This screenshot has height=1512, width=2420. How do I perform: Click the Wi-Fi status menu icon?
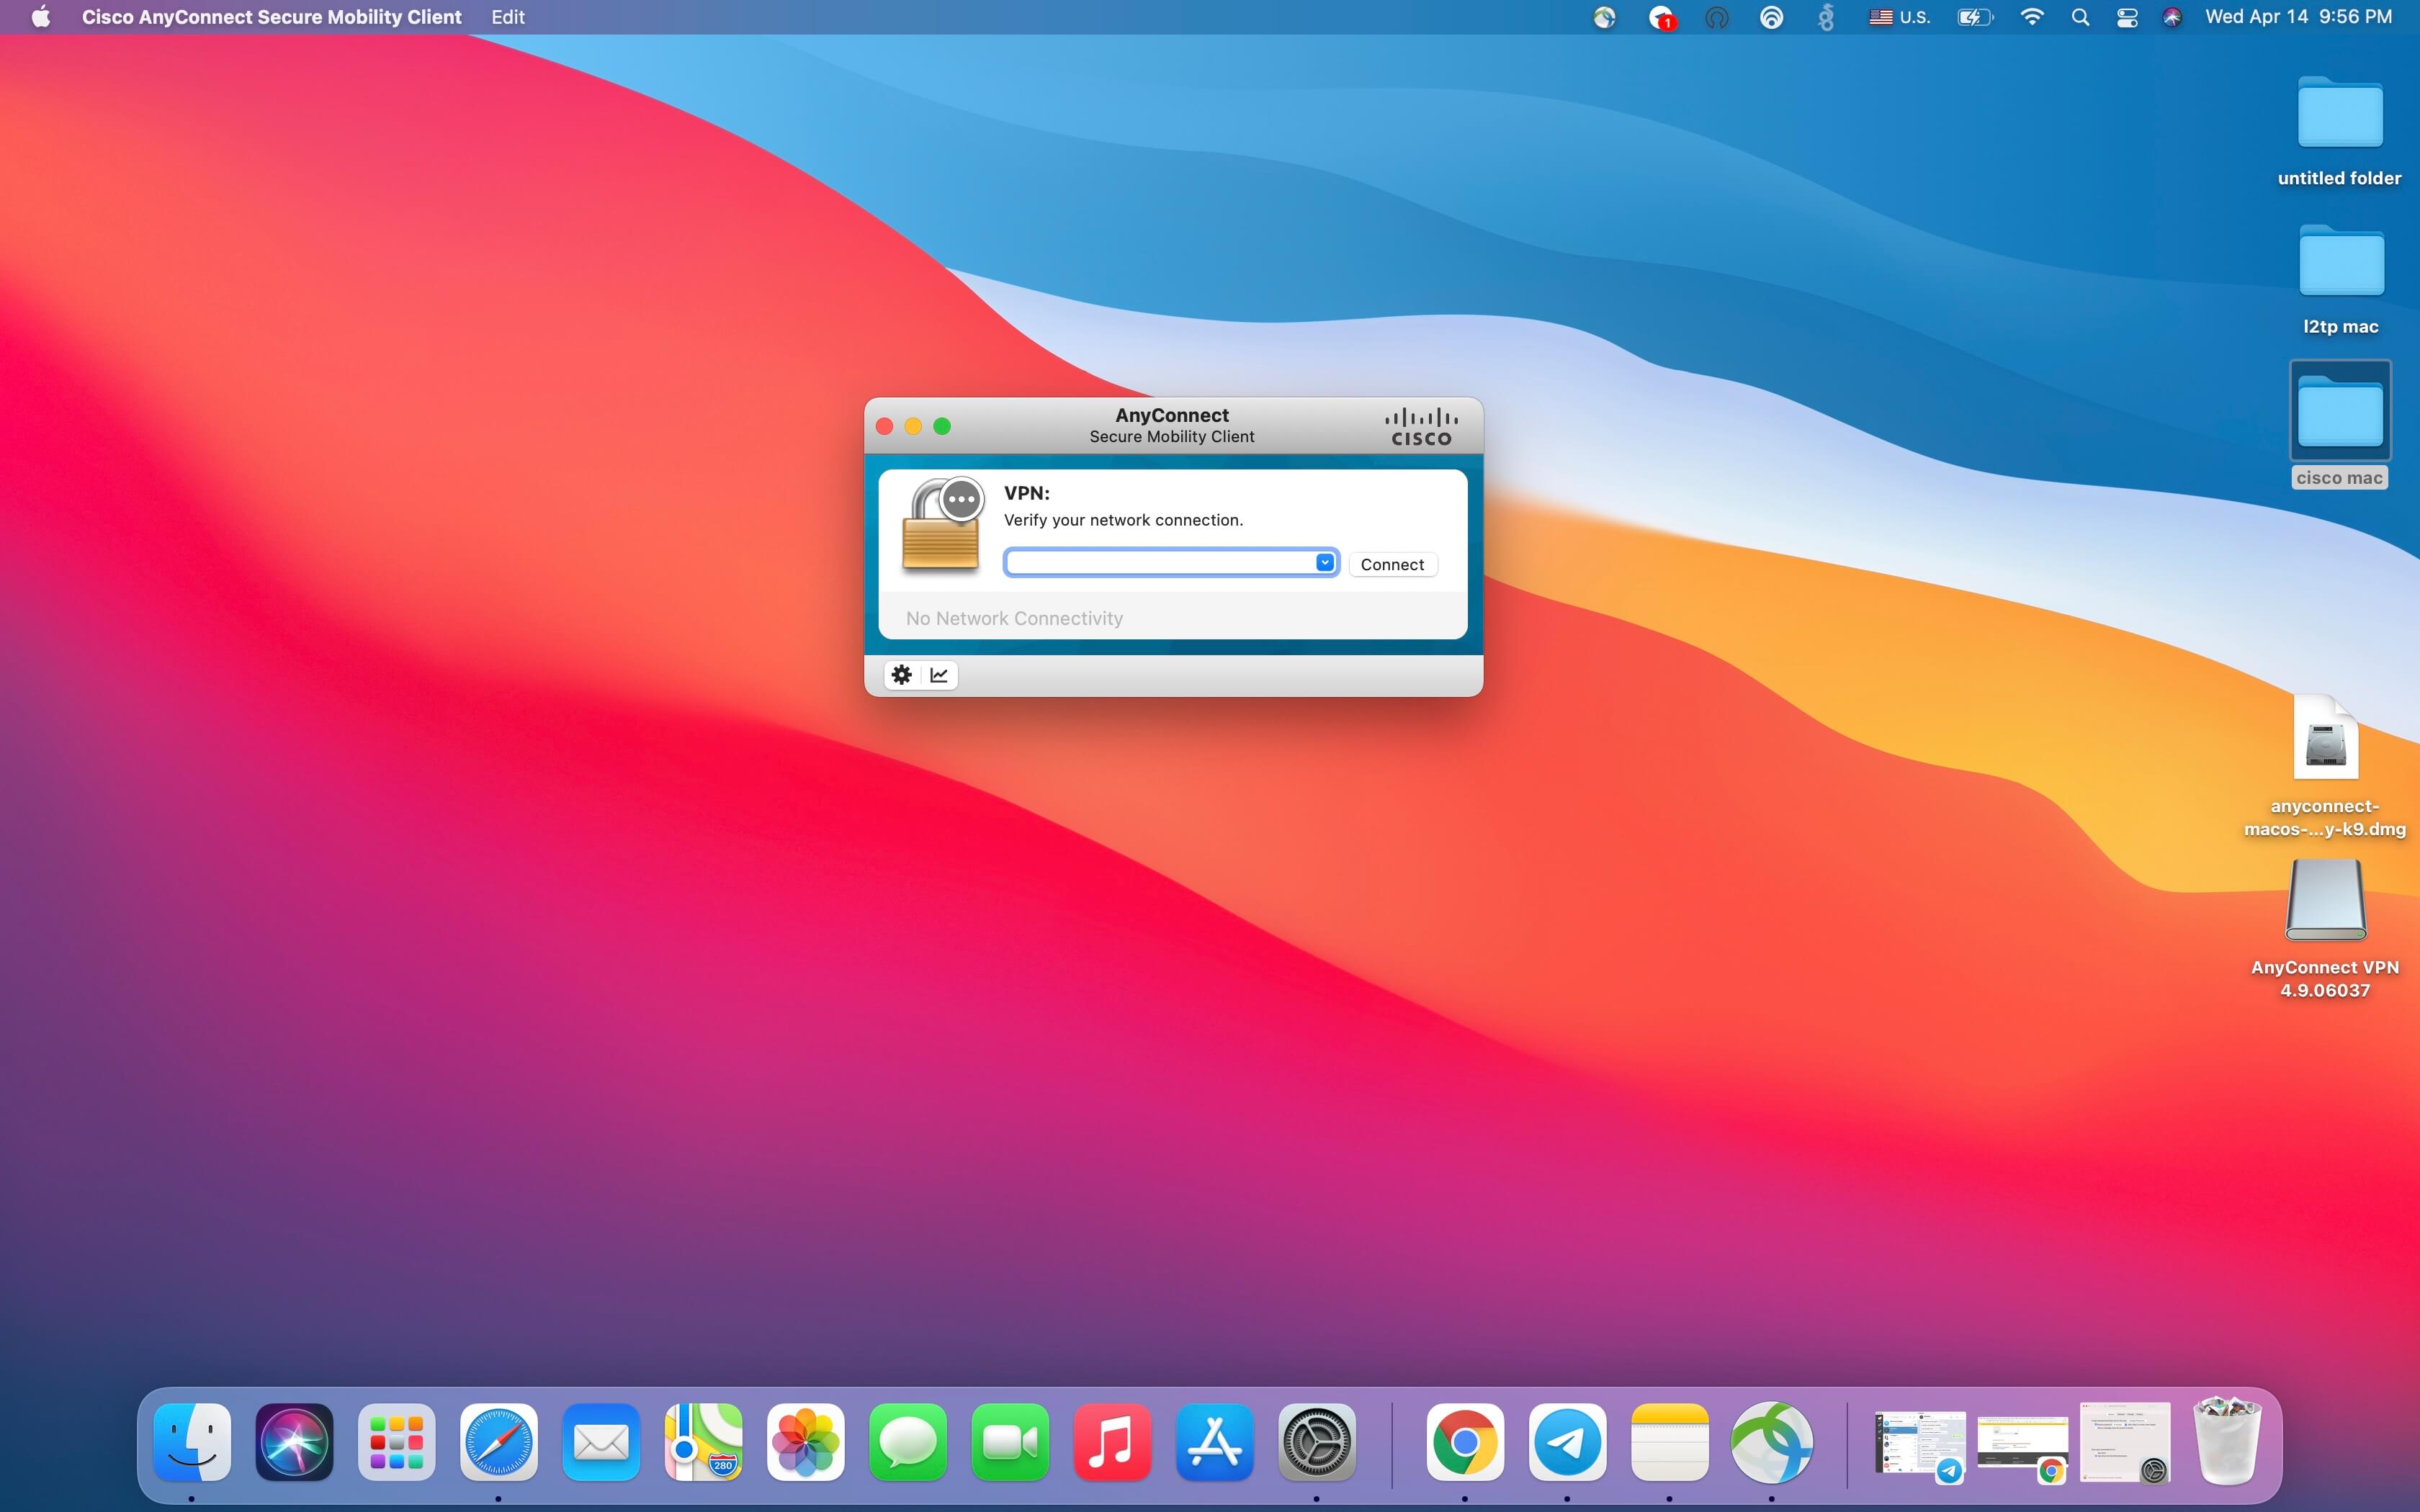coord(2031,17)
